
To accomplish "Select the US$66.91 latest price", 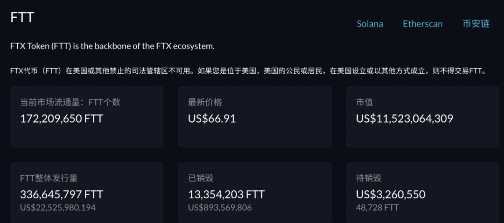I will [212, 118].
